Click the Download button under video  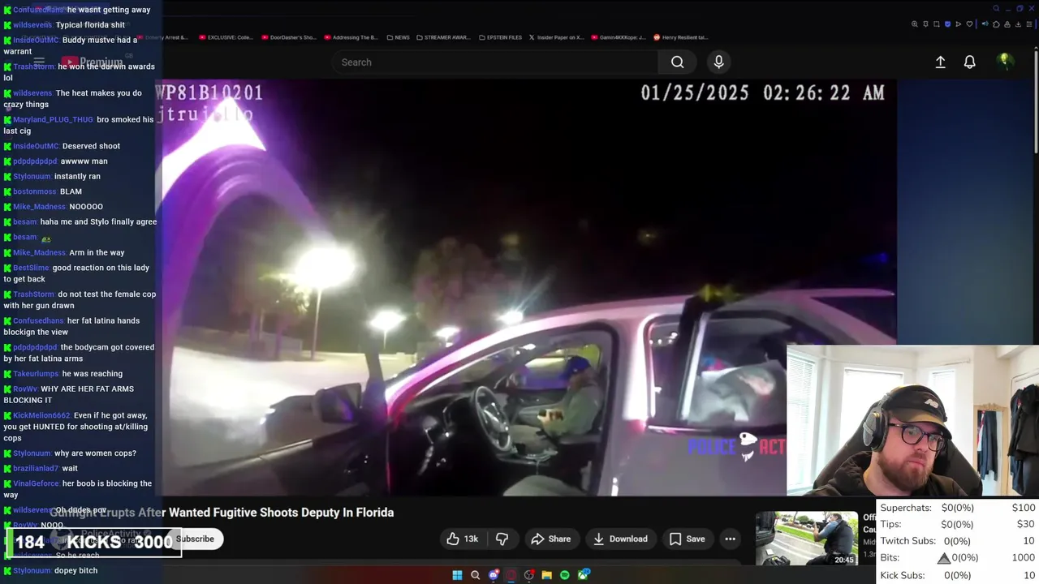click(620, 539)
